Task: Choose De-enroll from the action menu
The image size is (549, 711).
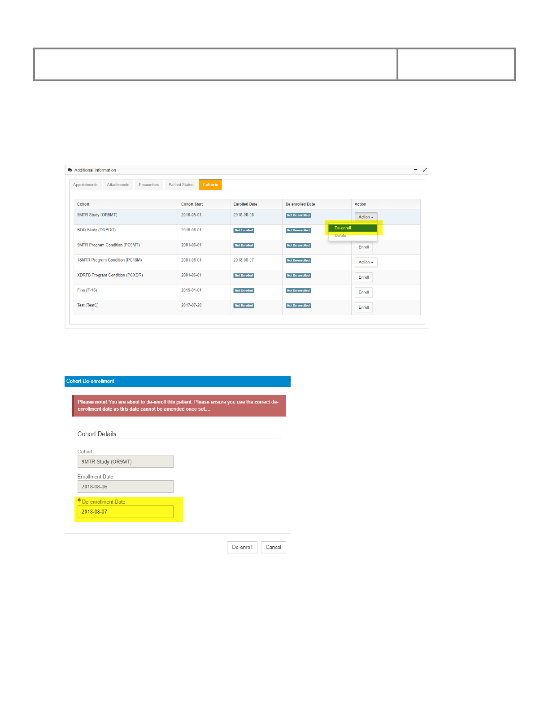Action: 353,228
